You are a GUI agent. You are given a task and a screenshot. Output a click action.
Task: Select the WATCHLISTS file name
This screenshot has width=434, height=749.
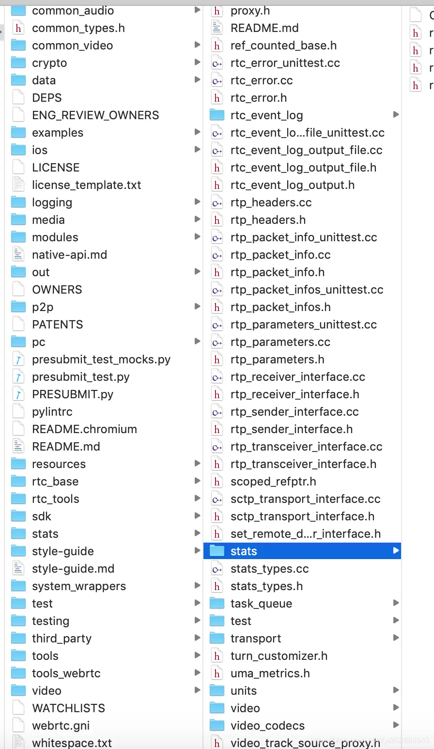tap(68, 708)
